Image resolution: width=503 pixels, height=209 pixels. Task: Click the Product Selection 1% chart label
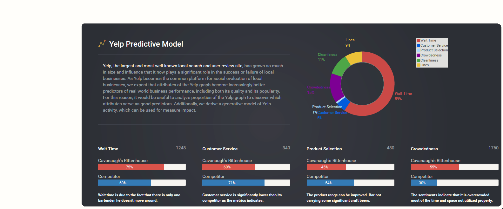coord(327,109)
